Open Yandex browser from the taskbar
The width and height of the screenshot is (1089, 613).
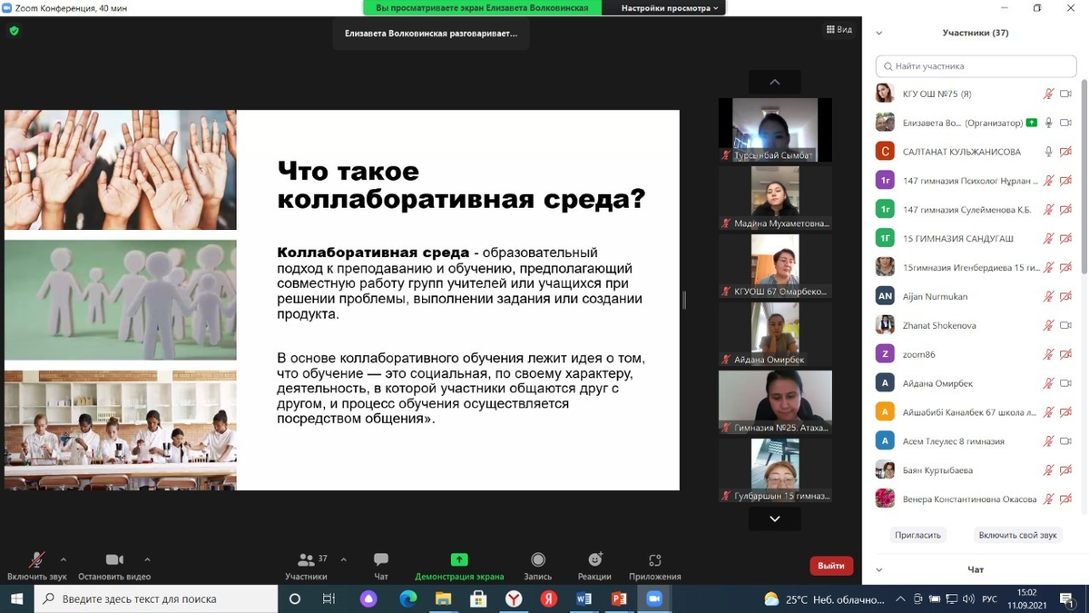click(514, 599)
